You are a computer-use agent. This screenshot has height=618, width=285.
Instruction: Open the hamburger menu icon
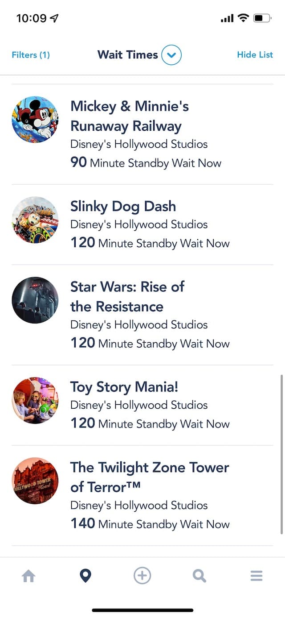[256, 576]
